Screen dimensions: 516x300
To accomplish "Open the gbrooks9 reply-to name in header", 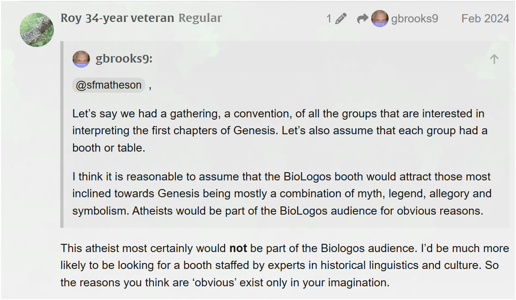I will 415,19.
